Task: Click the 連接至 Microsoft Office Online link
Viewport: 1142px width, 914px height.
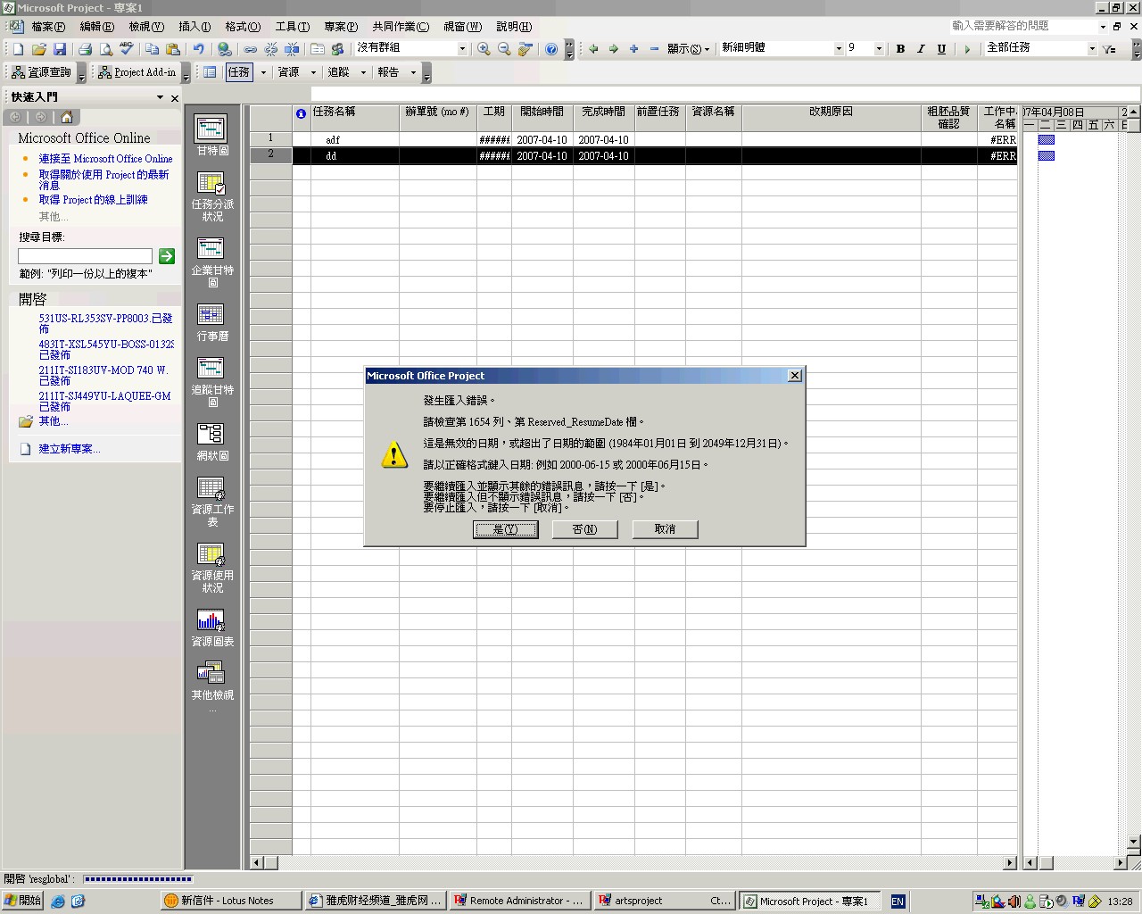Action: point(105,159)
